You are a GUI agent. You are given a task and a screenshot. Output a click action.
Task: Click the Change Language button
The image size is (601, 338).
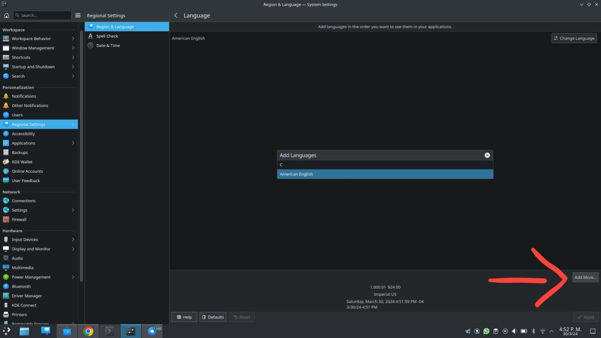[574, 38]
